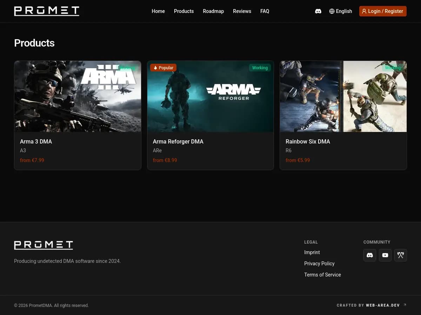Image resolution: width=421 pixels, height=315 pixels.
Task: Click the '© 2026 PrometDMA. All rights reserved.' notice
Action: point(51,306)
